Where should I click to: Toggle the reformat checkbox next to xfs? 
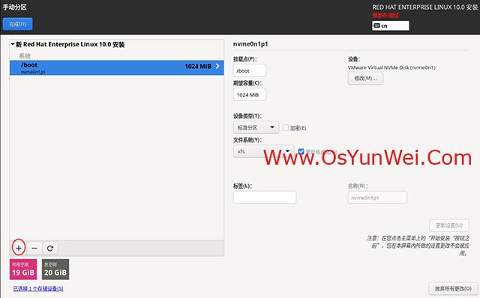[301, 151]
